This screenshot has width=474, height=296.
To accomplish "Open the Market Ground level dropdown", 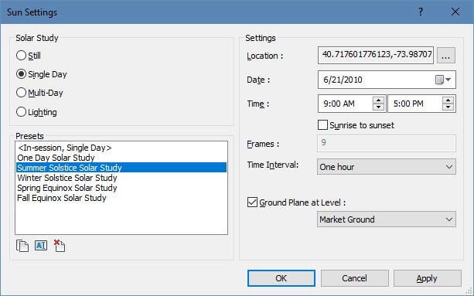I will pos(387,219).
